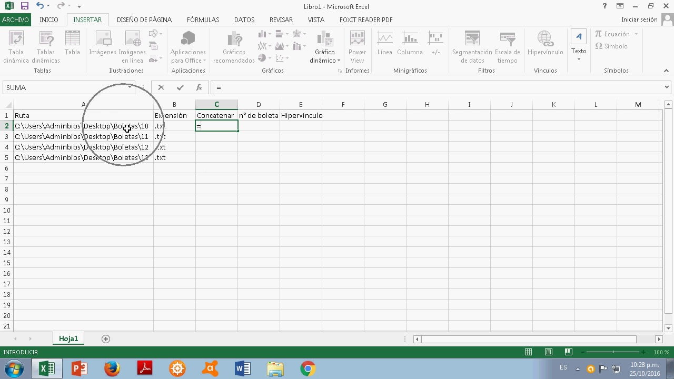Image resolution: width=674 pixels, height=379 pixels.
Task: Take a screenshot with Captura
Action: [x=155, y=58]
